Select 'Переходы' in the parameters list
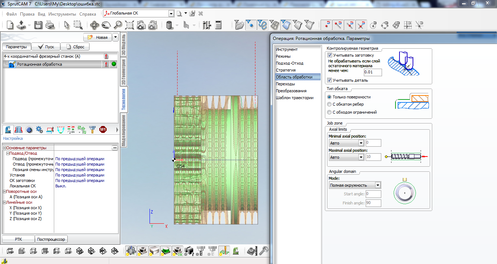497x264 pixels. (x=285, y=84)
